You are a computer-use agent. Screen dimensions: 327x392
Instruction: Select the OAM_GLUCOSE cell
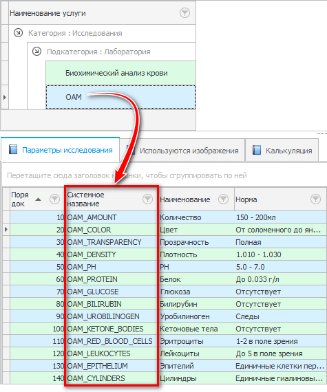click(x=112, y=292)
